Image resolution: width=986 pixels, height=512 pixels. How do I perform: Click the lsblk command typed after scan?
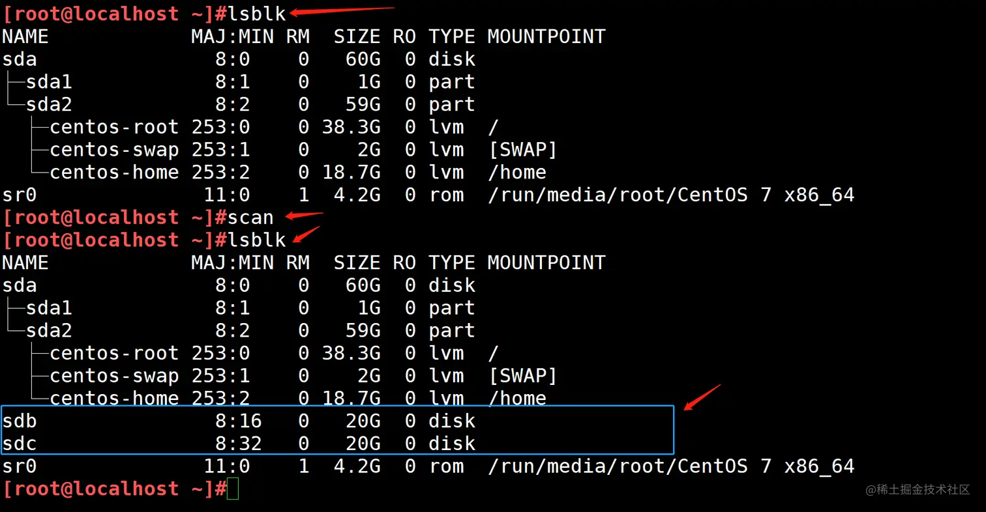tap(256, 240)
